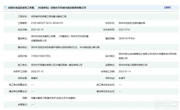Click design unit 深圳市岩土综合勘察设计有限公司
Viewport: 180px width, 110px height.
(135, 54)
